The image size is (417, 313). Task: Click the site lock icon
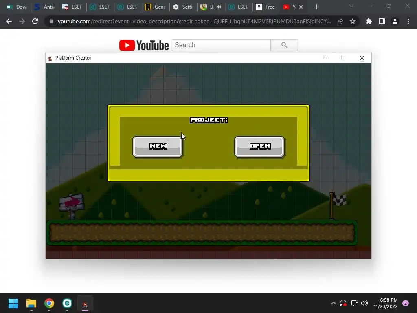pyautogui.click(x=51, y=21)
